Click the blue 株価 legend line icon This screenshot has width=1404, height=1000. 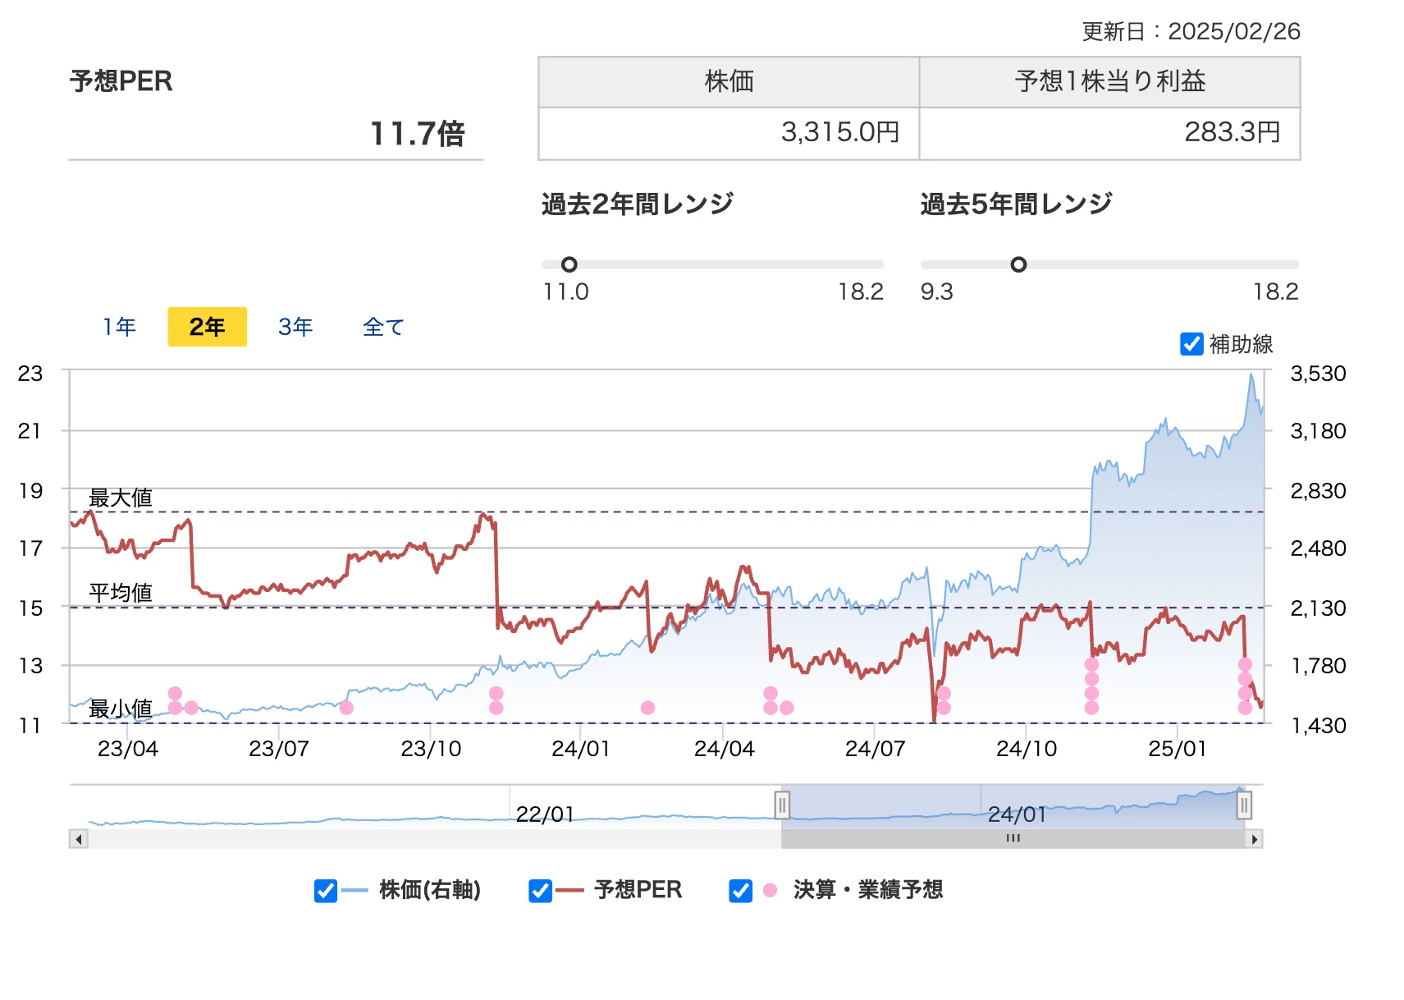[x=354, y=891]
